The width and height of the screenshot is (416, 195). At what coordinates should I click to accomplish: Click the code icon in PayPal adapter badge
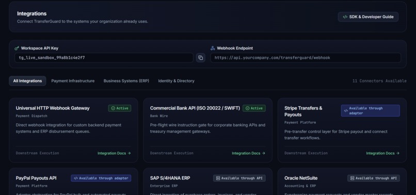75,178
